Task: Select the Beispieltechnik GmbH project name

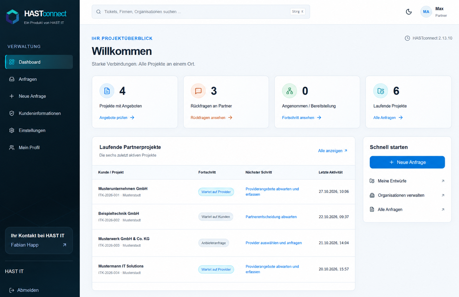Action: tap(119, 213)
